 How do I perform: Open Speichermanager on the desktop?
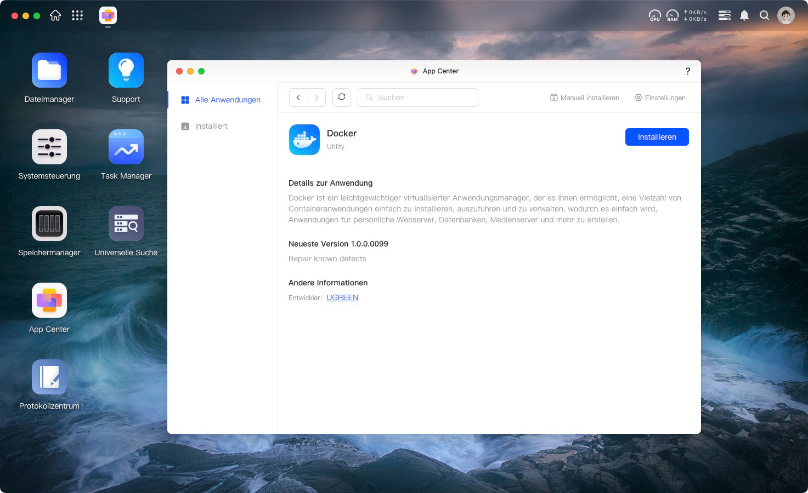pos(49,223)
